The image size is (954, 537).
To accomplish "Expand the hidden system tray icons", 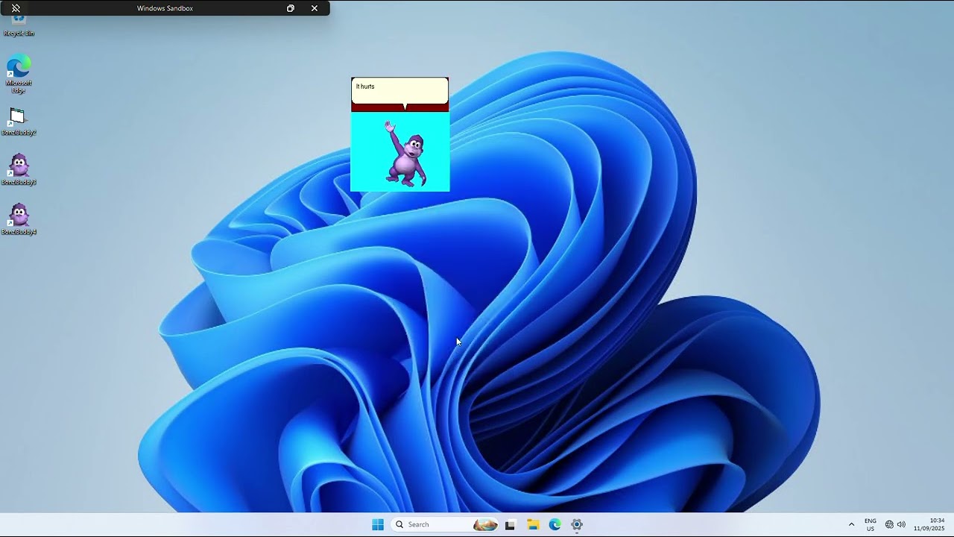I will click(x=851, y=524).
